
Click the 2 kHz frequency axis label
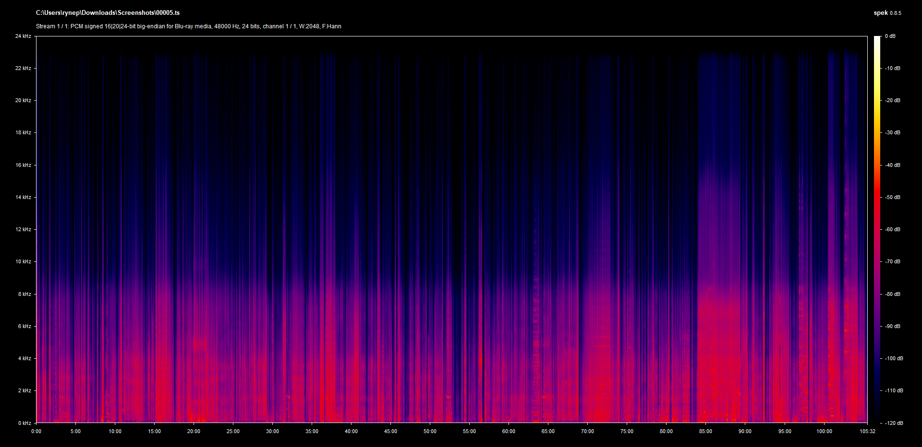[x=24, y=390]
